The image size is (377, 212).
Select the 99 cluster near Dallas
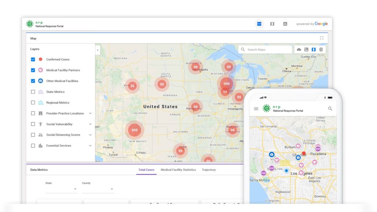tap(180, 151)
